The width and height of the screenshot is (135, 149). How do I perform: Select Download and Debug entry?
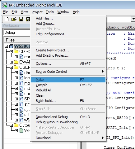(68, 117)
